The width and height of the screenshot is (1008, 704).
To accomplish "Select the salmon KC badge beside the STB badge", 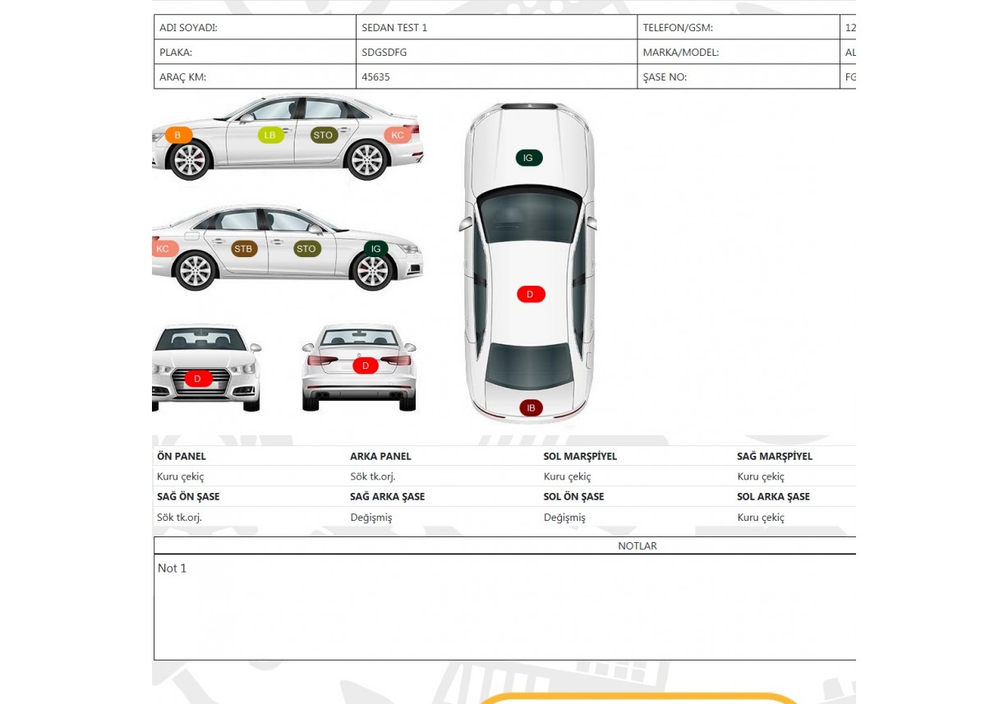I will [x=163, y=249].
